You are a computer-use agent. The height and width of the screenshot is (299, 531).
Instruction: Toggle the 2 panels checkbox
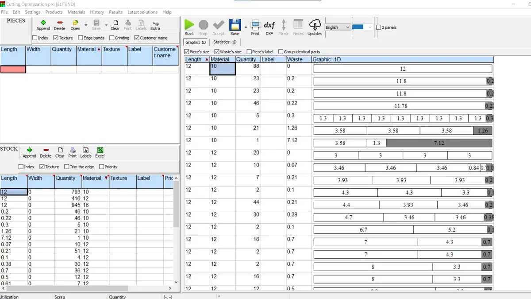(x=386, y=27)
